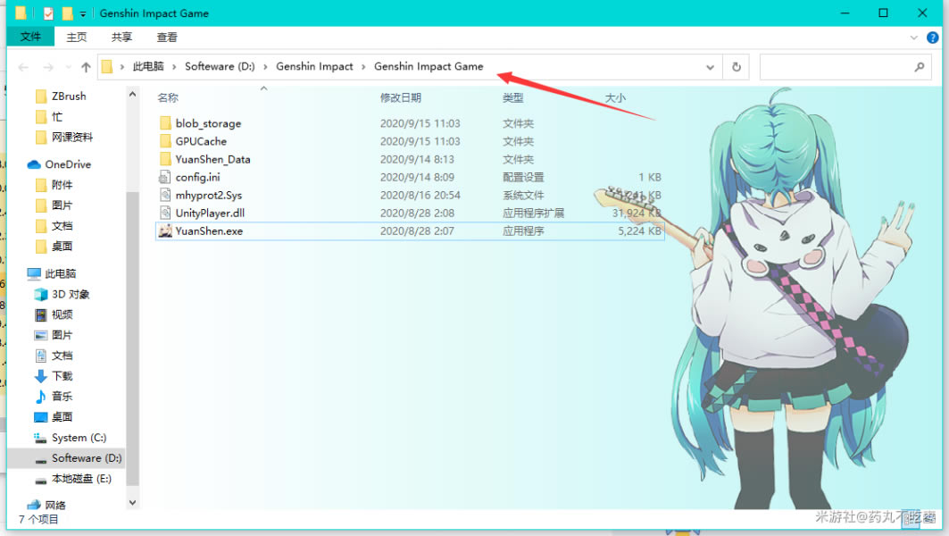
Task: Click the blue Help question mark icon
Action: tap(933, 38)
